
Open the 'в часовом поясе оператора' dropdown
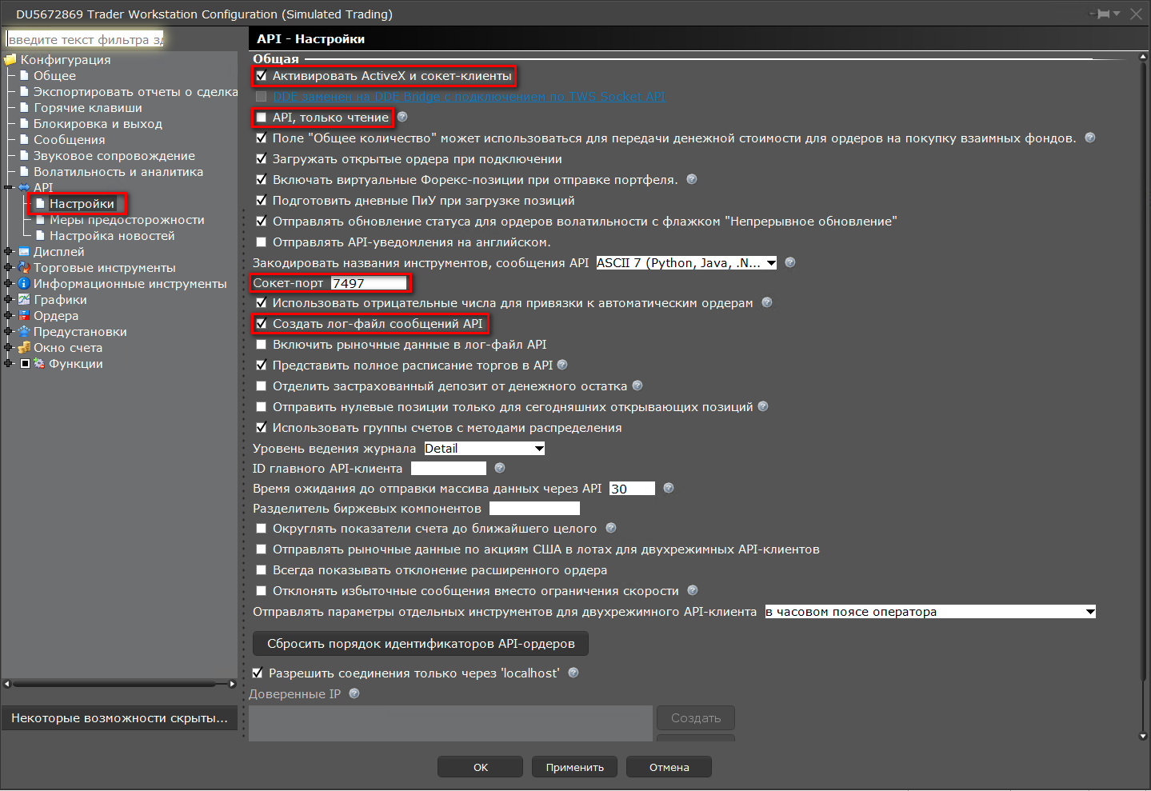point(930,611)
